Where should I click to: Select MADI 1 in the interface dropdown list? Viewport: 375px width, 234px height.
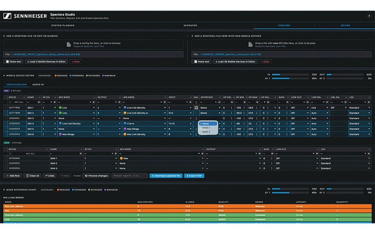pyautogui.click(x=206, y=128)
